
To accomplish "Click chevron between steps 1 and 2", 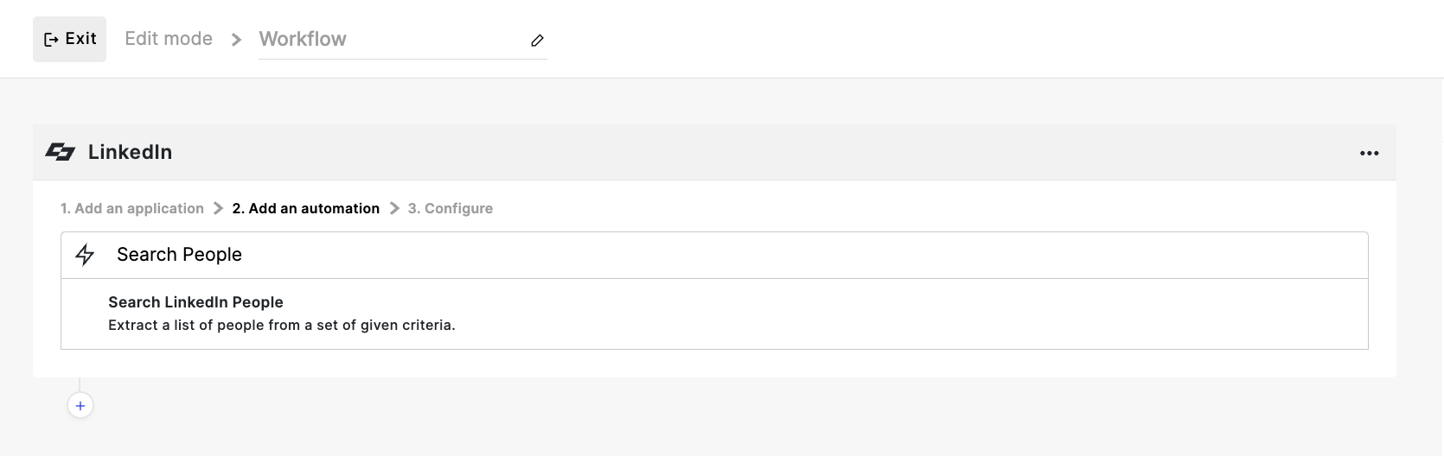I will 218,208.
